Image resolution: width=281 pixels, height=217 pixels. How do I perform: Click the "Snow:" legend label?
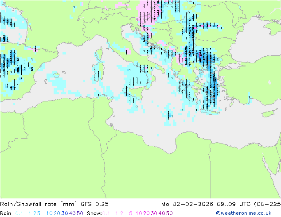click(x=94, y=213)
